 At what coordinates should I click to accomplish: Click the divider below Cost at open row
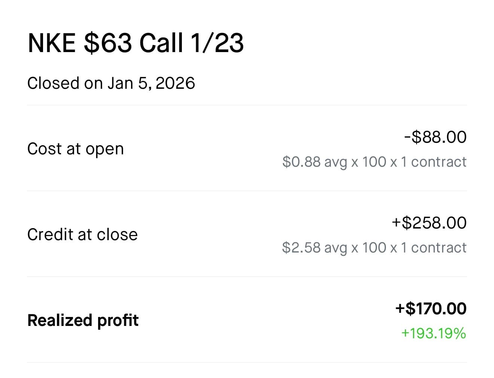point(247,191)
